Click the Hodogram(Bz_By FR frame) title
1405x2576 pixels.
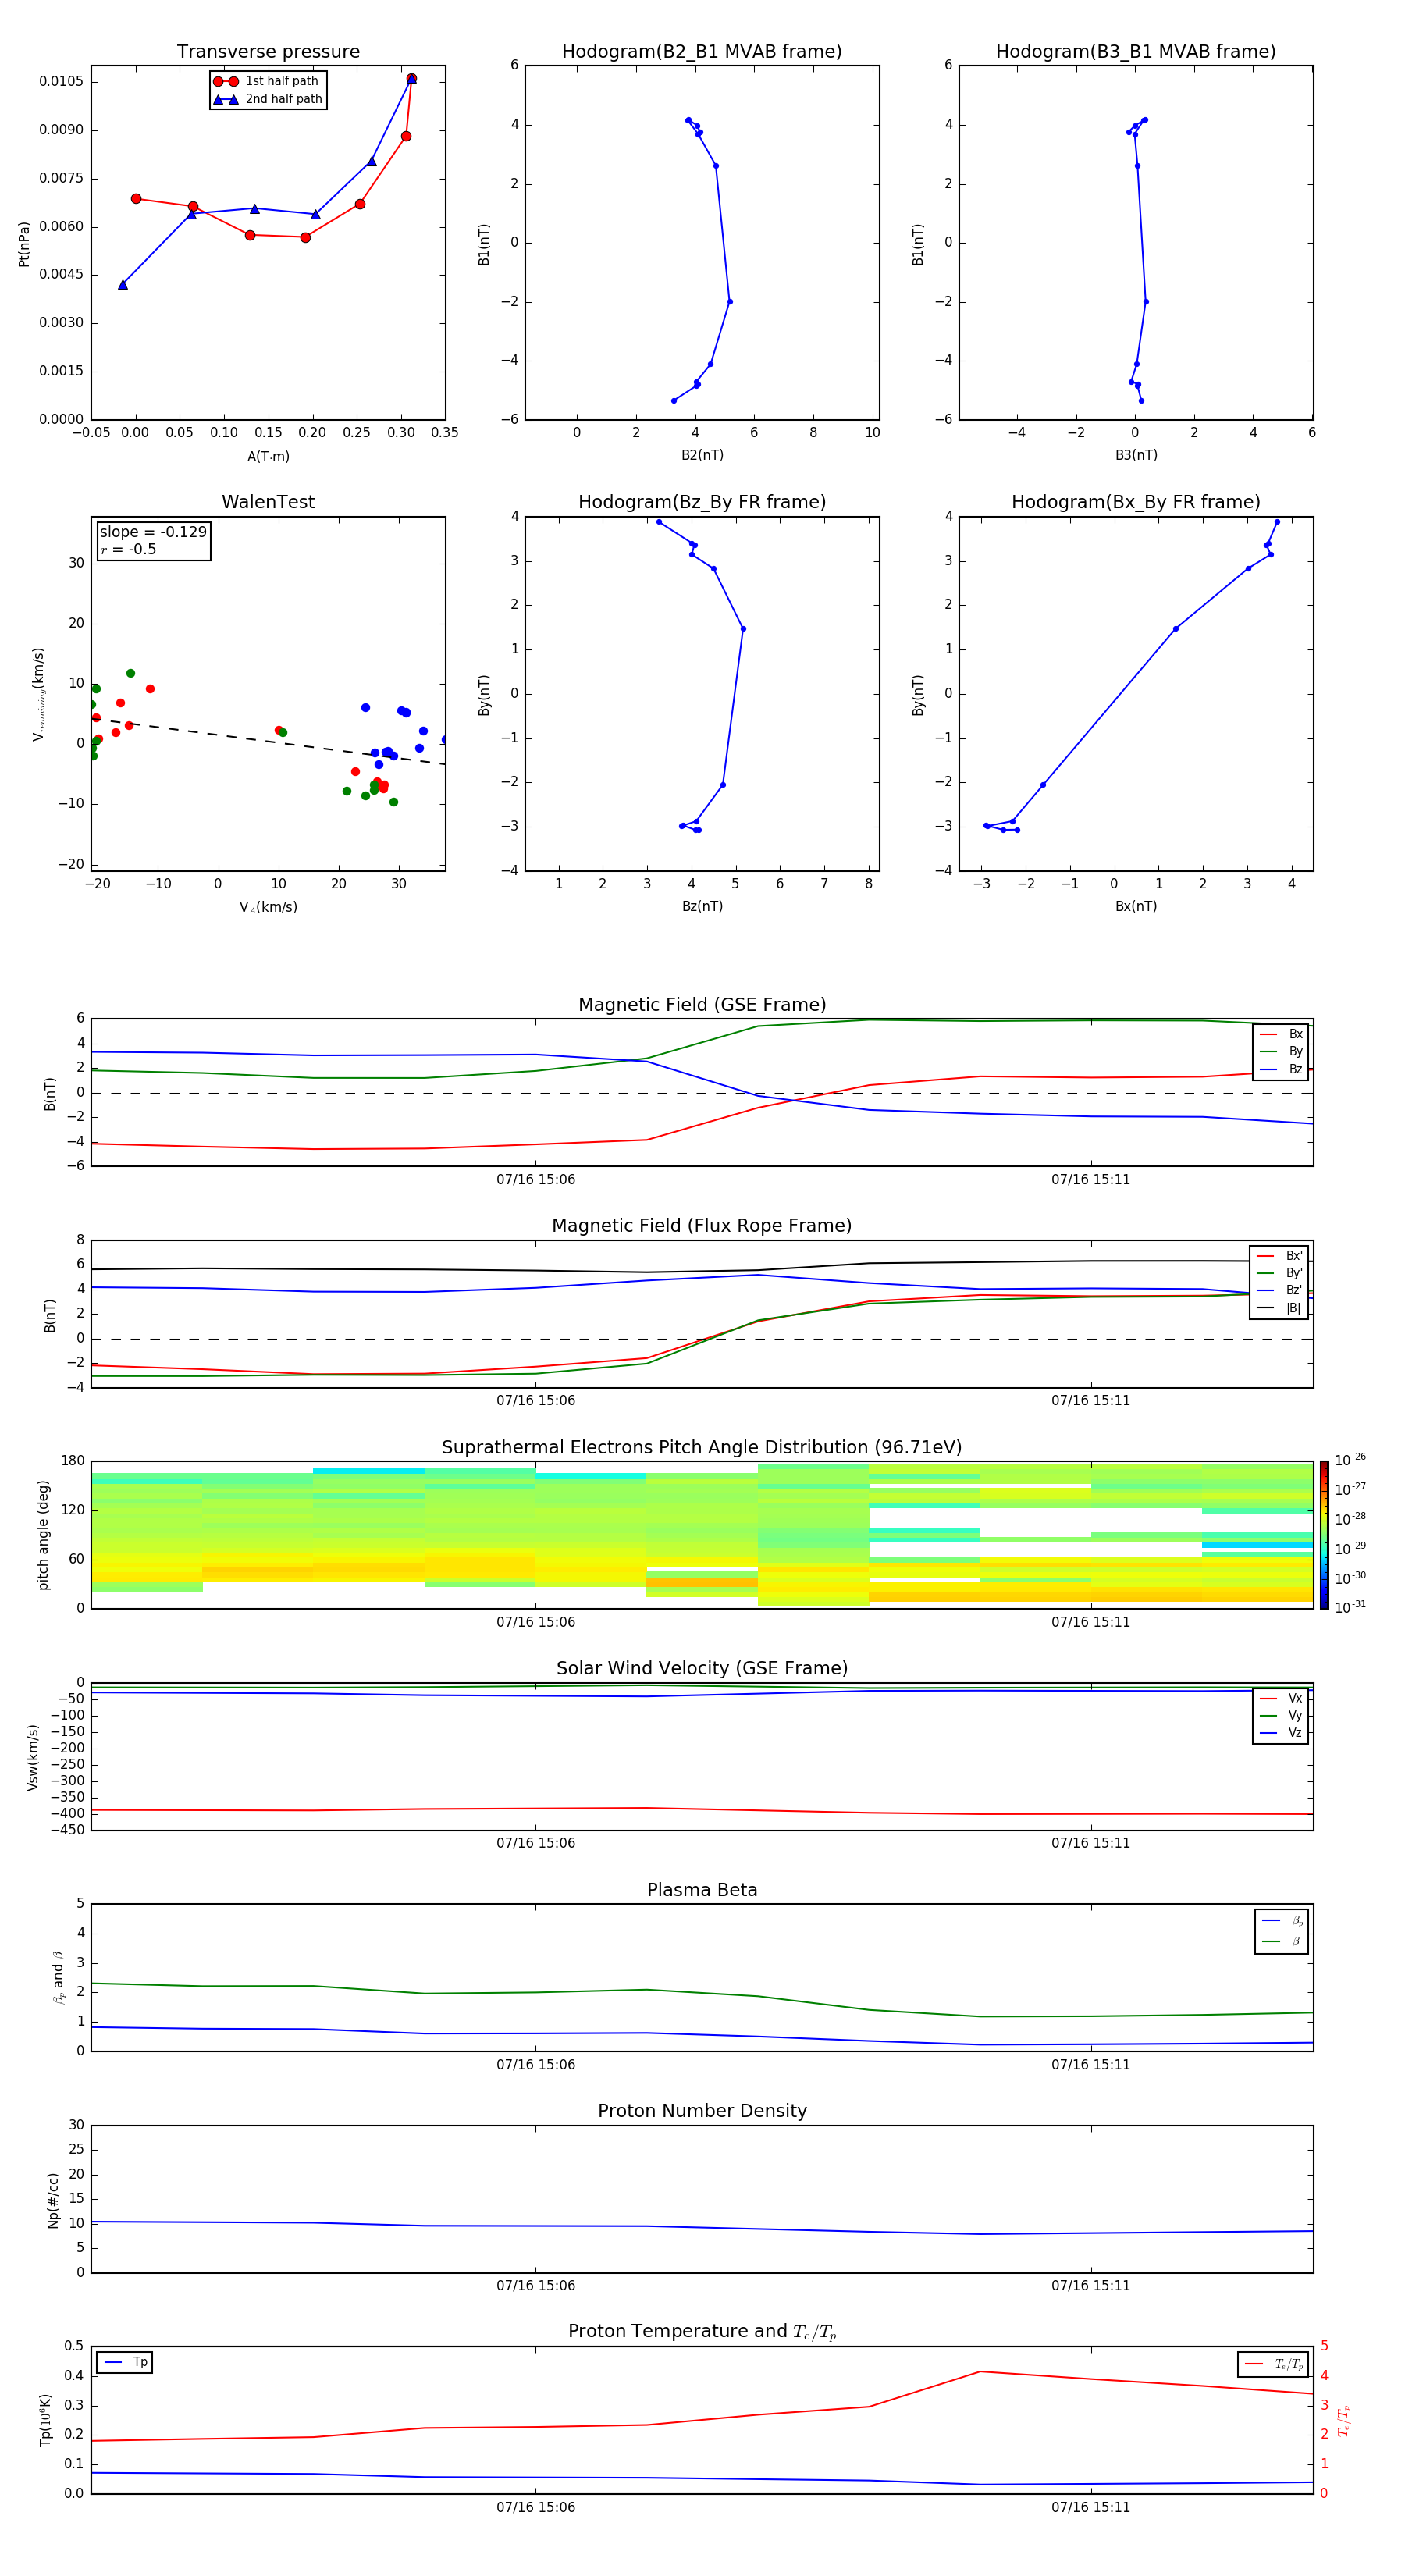(x=701, y=502)
